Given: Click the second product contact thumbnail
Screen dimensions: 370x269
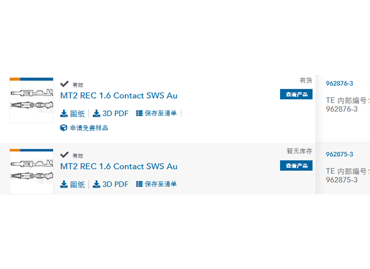Looking at the screenshot, I should pyautogui.click(x=31, y=172).
